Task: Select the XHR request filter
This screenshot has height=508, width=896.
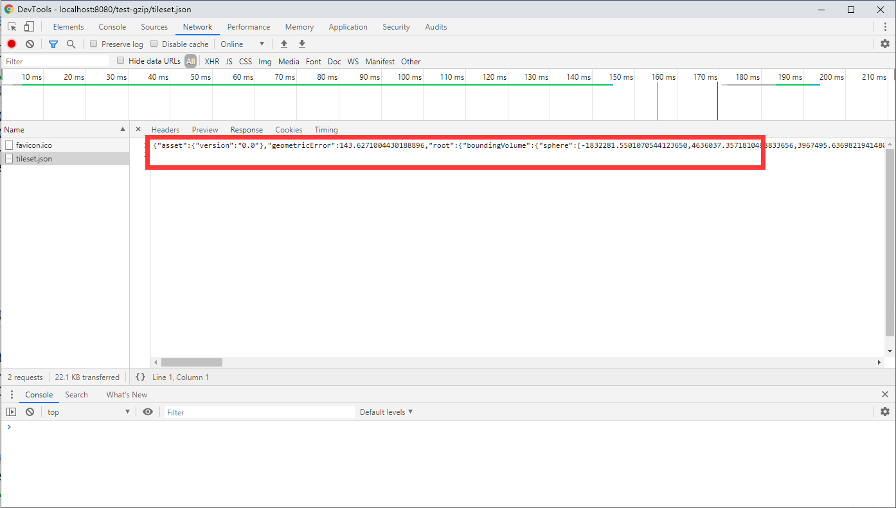Action: (211, 61)
